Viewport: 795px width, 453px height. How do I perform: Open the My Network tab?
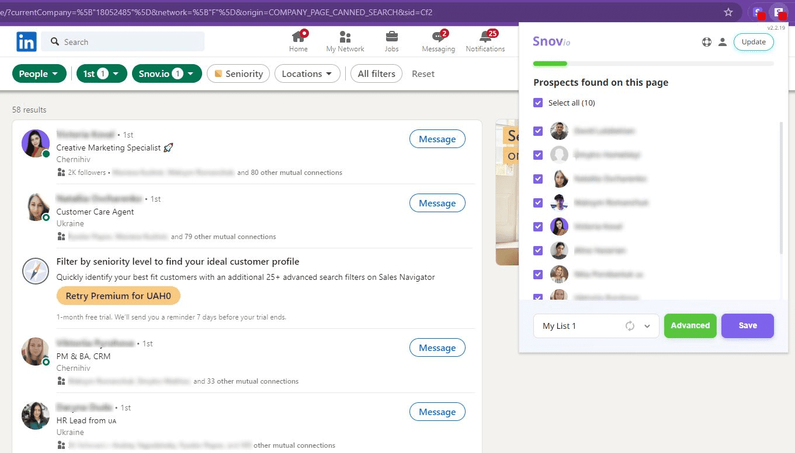coord(345,42)
